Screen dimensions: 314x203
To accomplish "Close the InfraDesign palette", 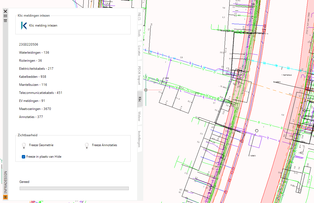I will pos(5,11).
